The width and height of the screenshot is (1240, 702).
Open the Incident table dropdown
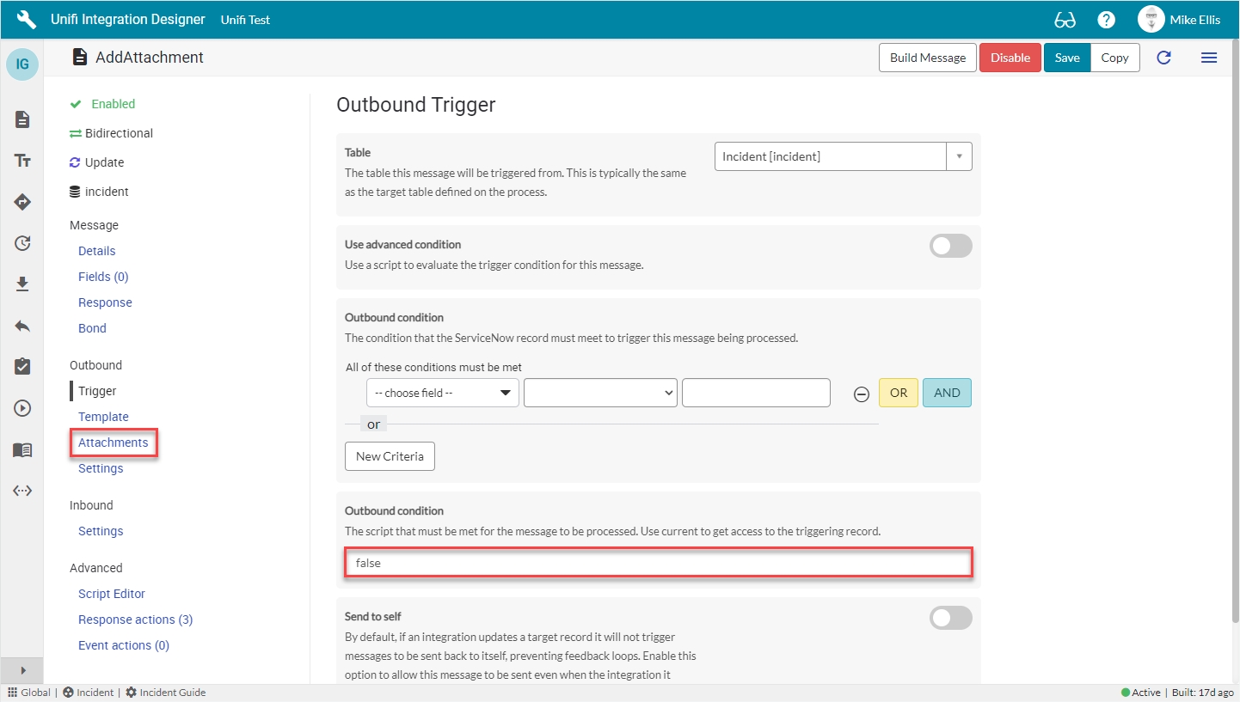coord(843,156)
